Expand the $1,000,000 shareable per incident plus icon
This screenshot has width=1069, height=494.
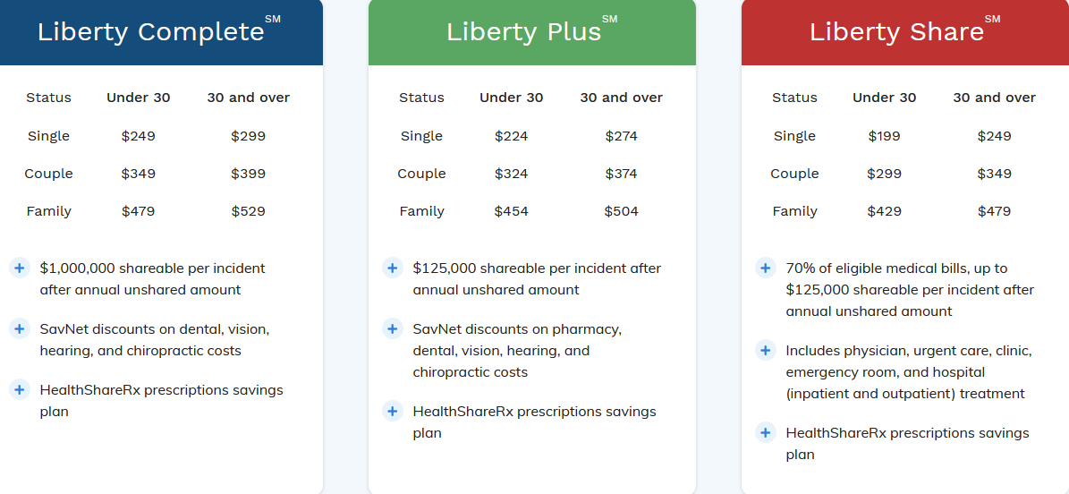20,268
